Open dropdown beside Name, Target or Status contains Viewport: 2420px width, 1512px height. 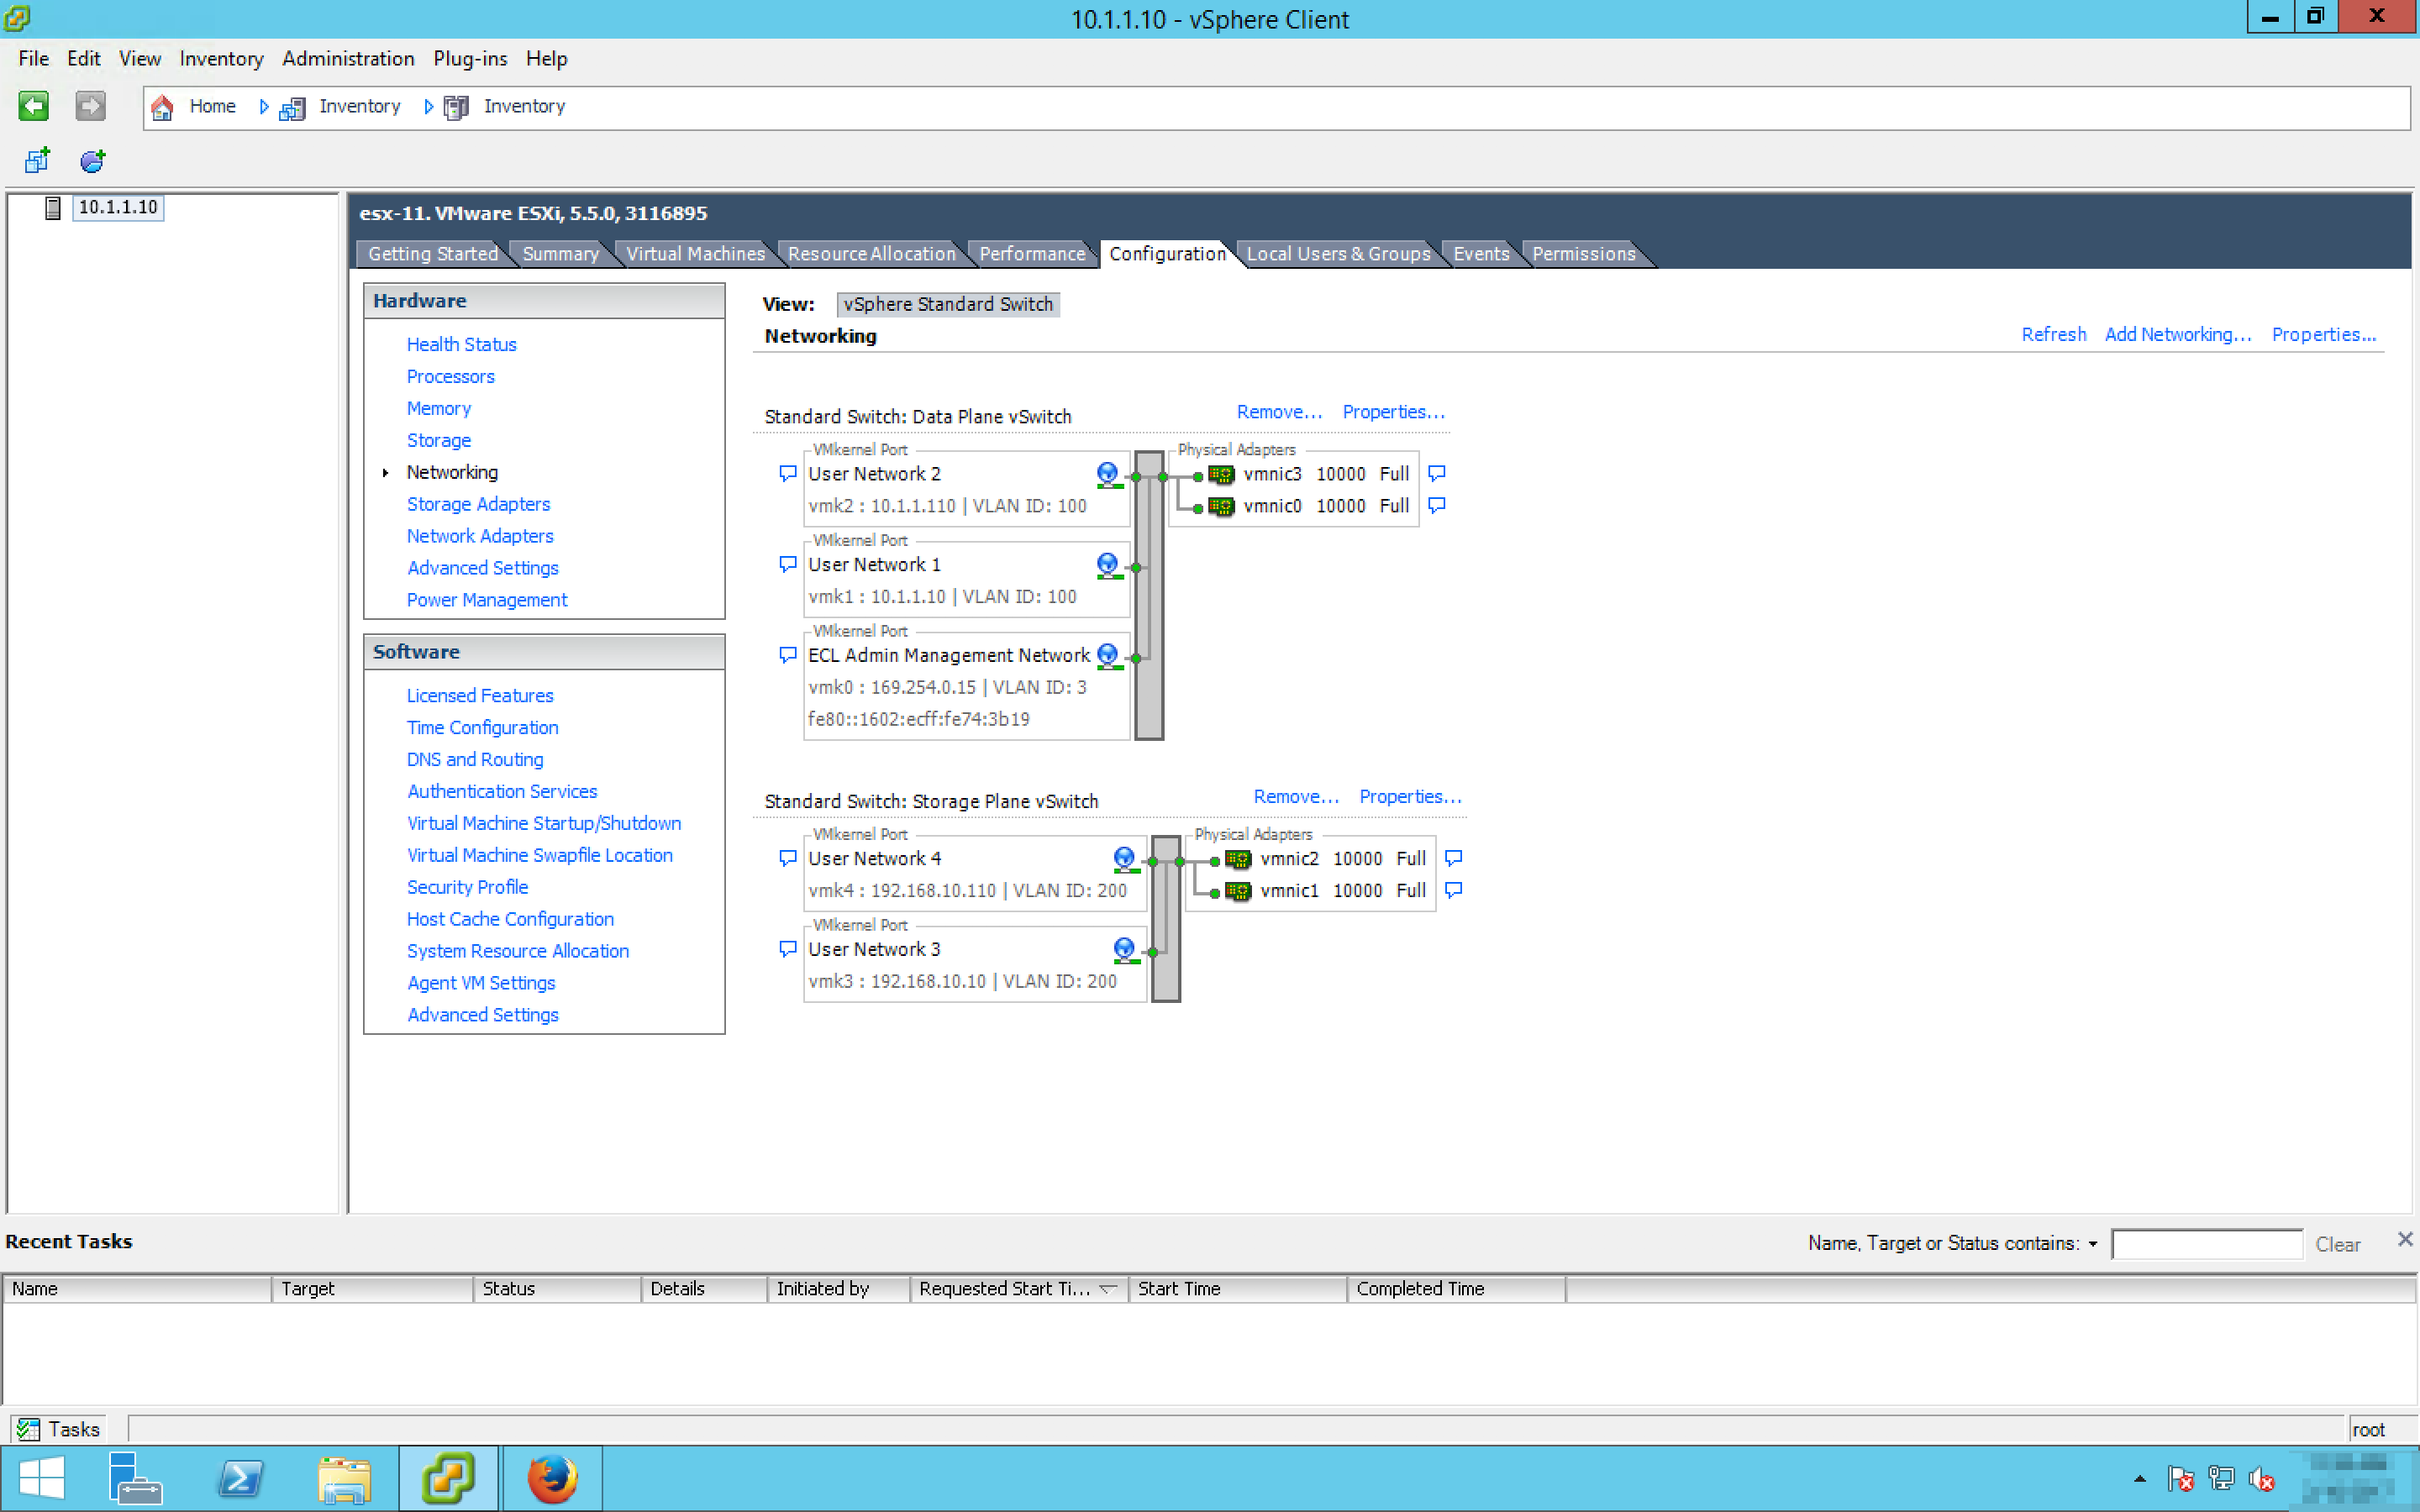[x=2093, y=1243]
